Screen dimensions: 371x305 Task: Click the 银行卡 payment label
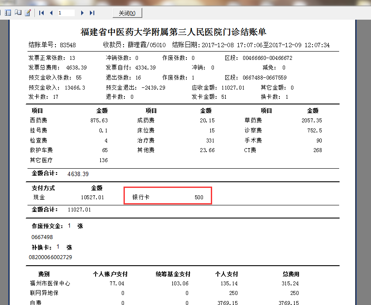pyautogui.click(x=141, y=197)
